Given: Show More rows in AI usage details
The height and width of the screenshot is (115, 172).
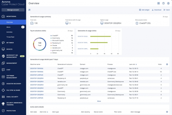Looking at the screenshot, I should 99,101.
